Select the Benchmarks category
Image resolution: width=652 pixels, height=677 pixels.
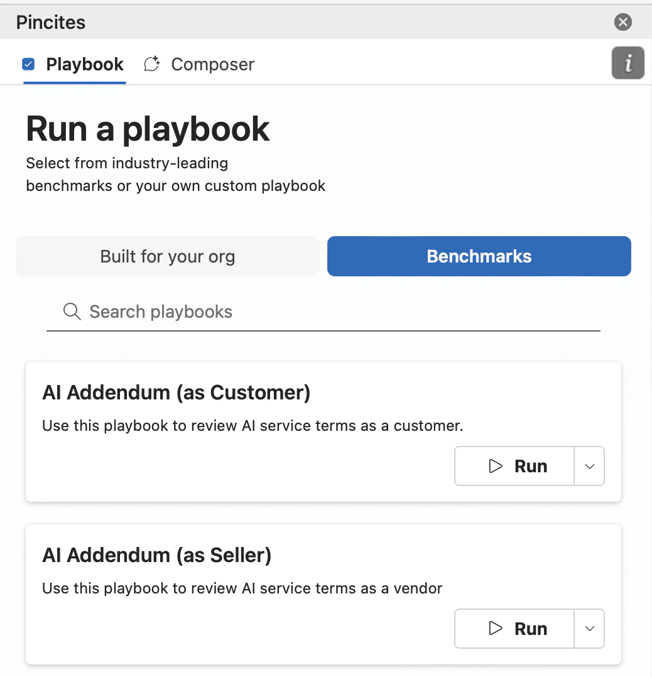coord(479,256)
